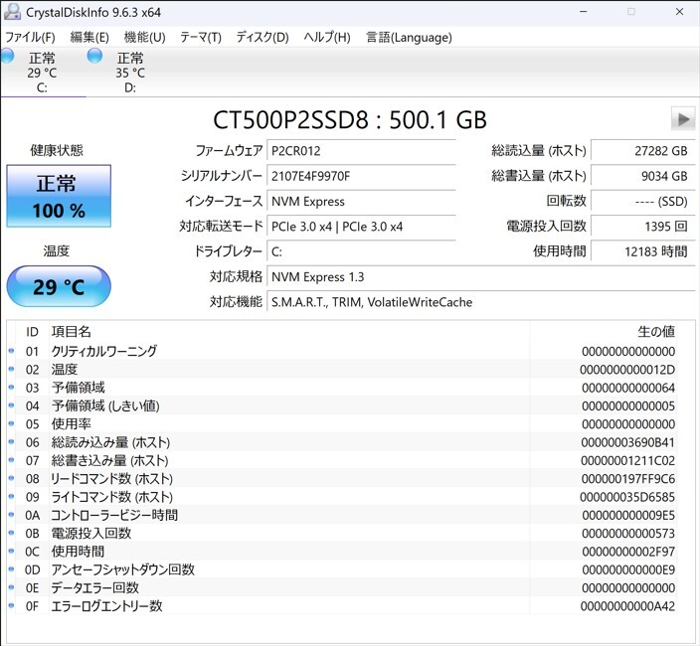
Task: Click status dot of row 0A
Action: (x=11, y=515)
